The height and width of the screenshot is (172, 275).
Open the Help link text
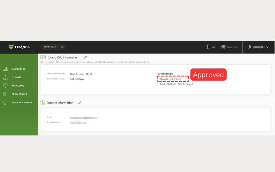[x=213, y=47]
